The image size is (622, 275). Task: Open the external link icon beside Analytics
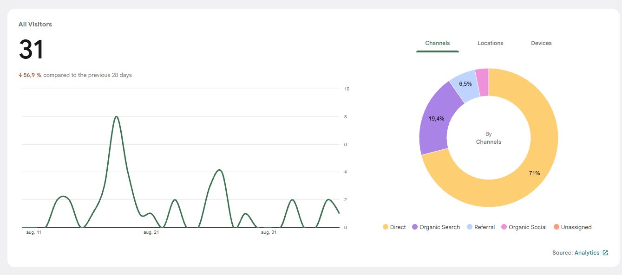click(605, 253)
